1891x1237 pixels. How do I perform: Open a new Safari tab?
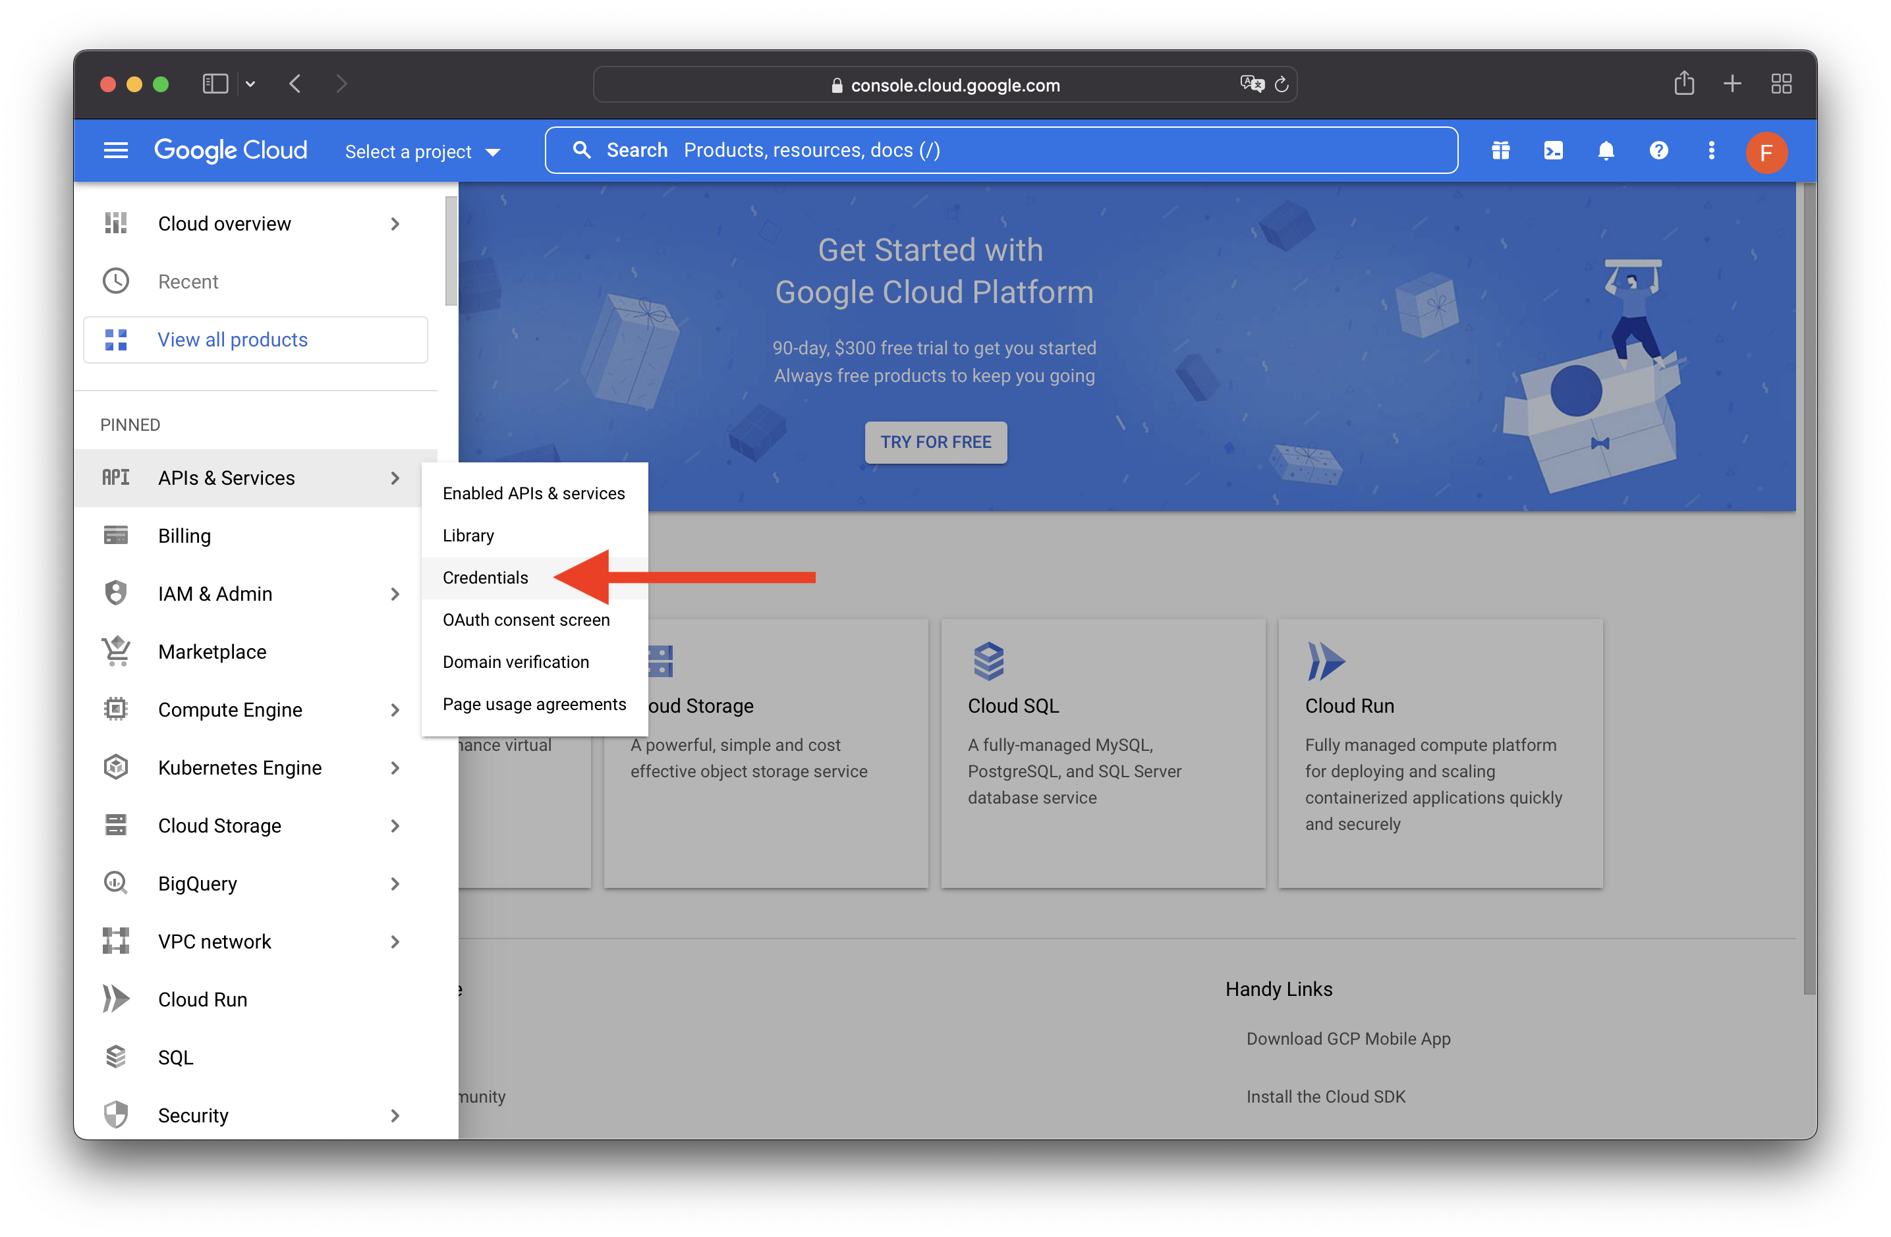[x=1733, y=84]
